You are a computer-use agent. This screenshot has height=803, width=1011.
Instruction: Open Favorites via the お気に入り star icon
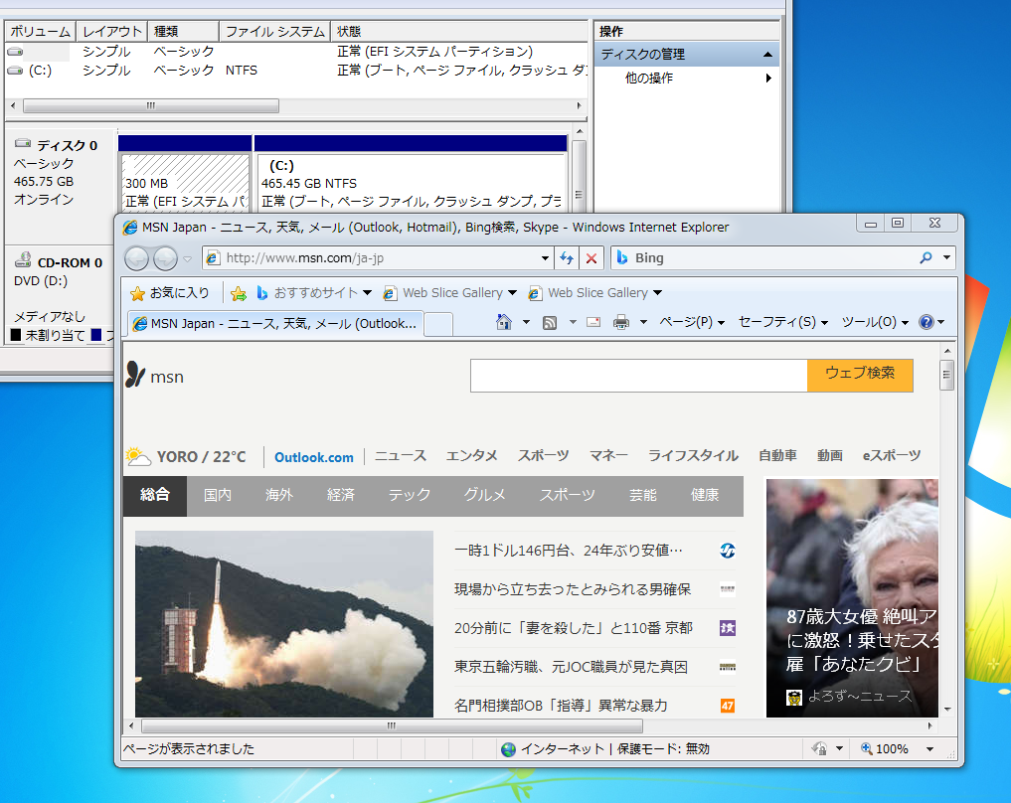[x=137, y=292]
